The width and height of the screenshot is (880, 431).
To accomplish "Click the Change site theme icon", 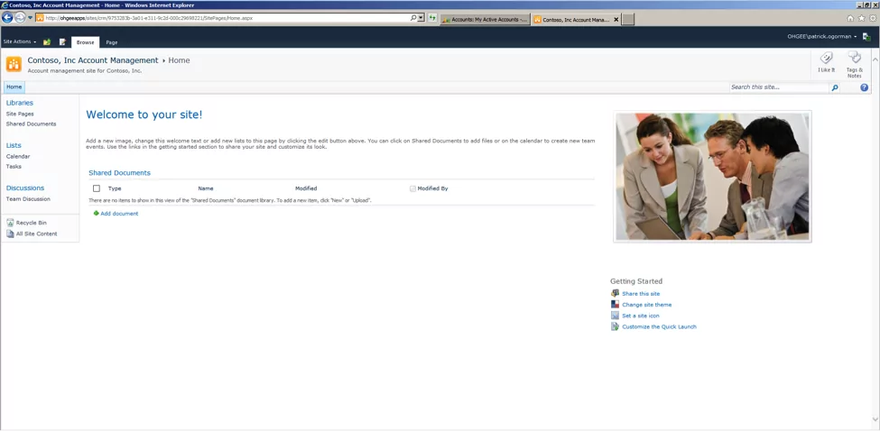I will (x=616, y=305).
